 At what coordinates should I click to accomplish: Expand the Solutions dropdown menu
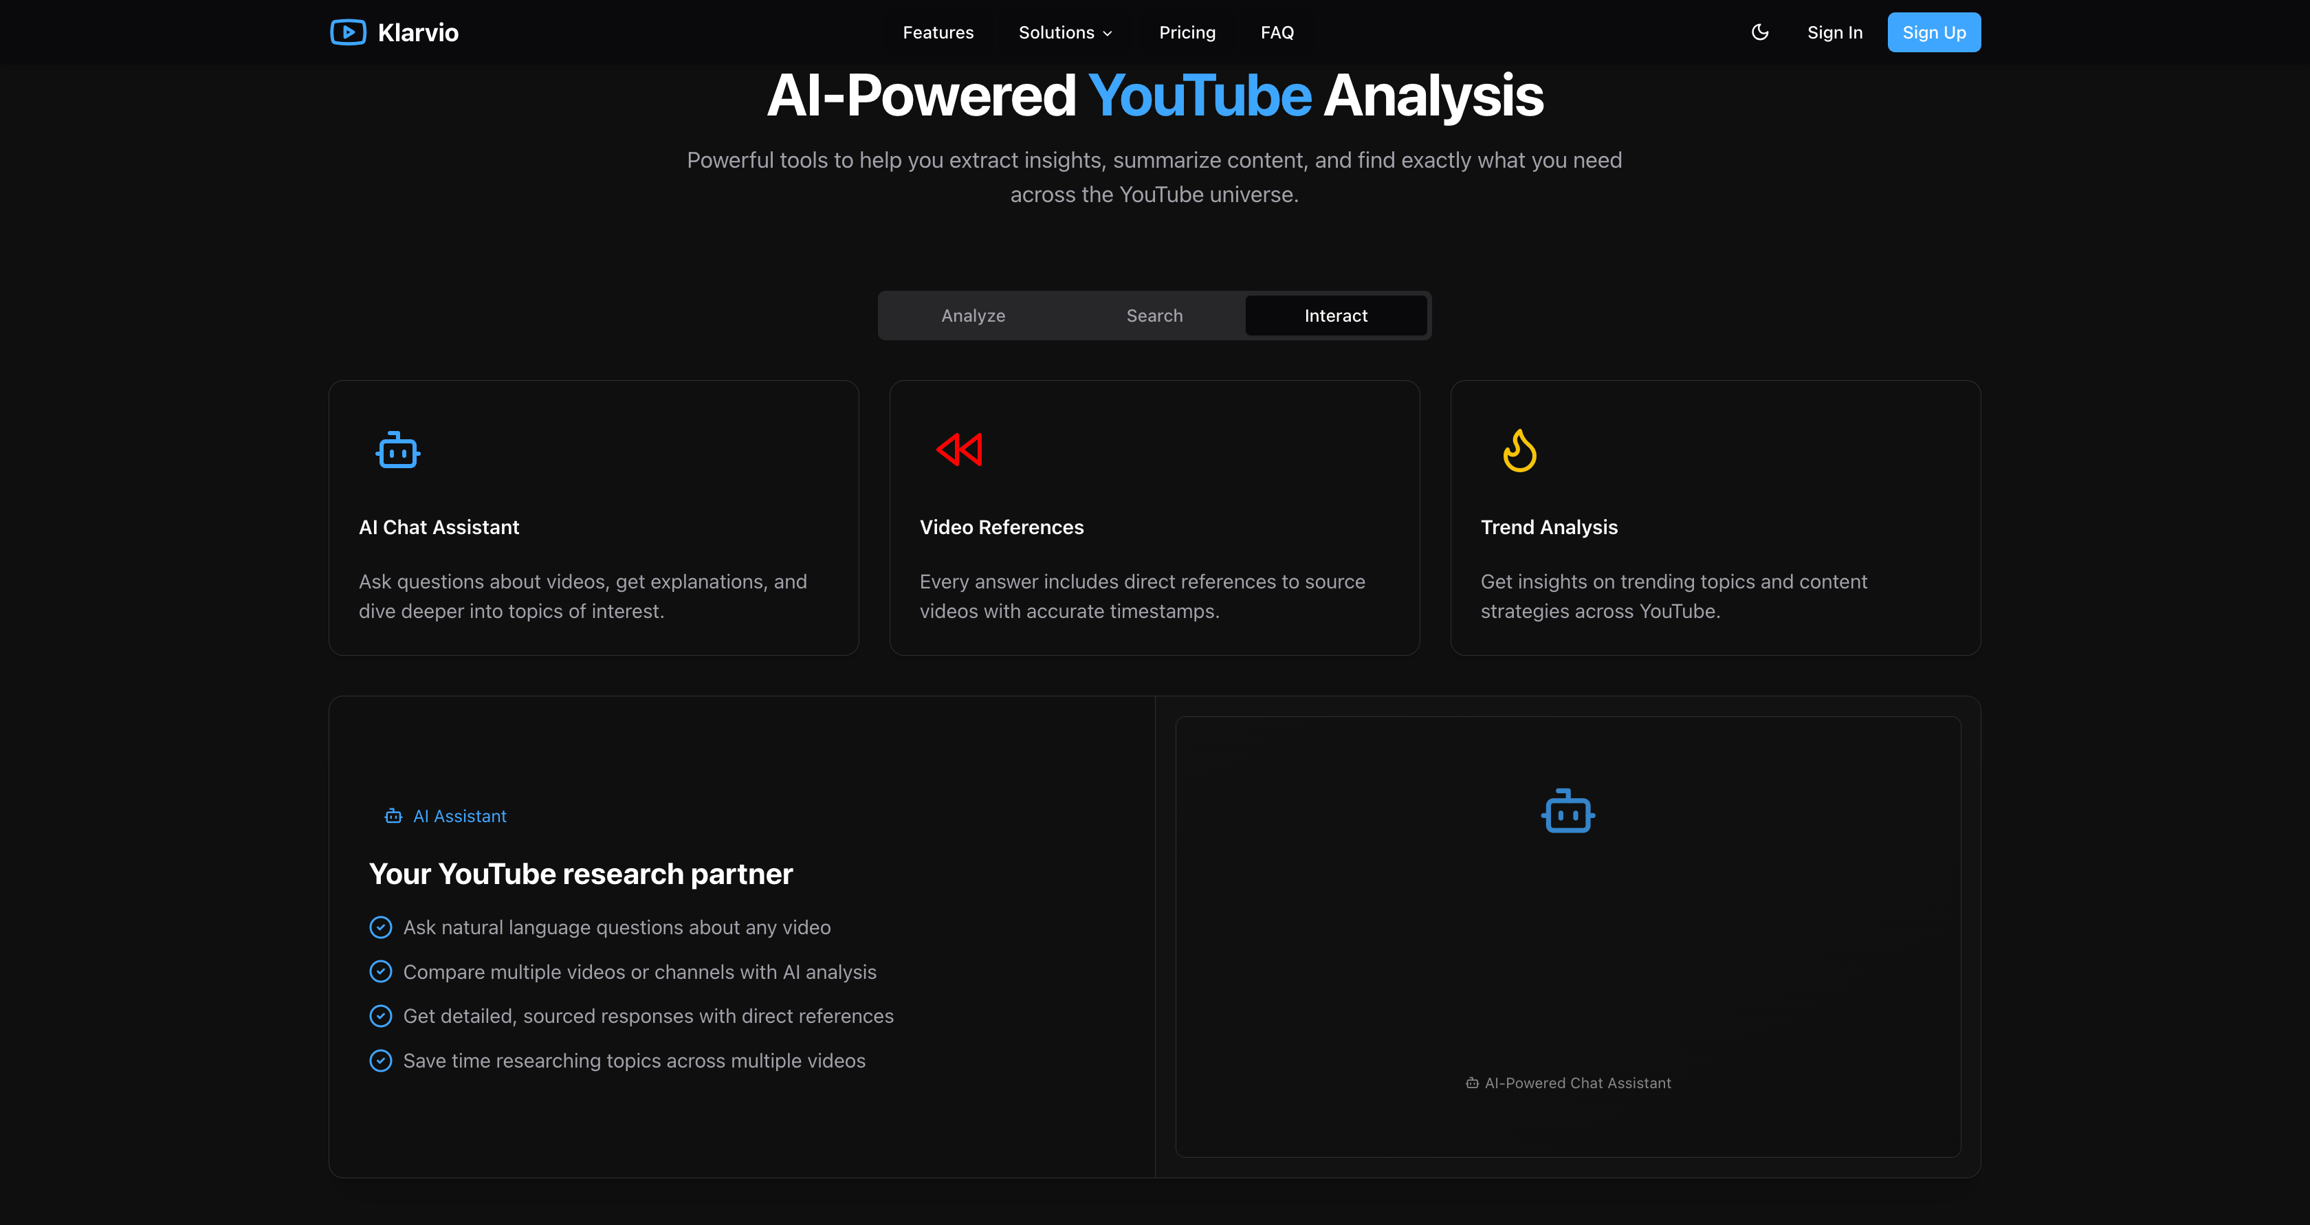point(1057,32)
